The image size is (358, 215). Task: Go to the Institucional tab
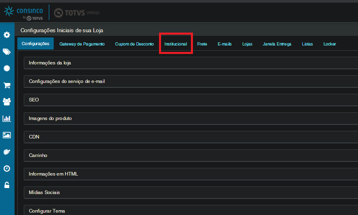176,44
